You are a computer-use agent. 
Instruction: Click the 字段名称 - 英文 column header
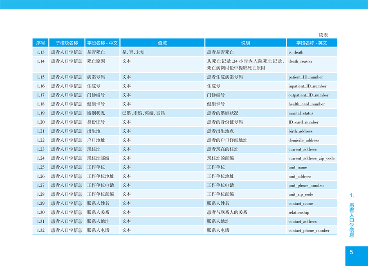coord(312,43)
